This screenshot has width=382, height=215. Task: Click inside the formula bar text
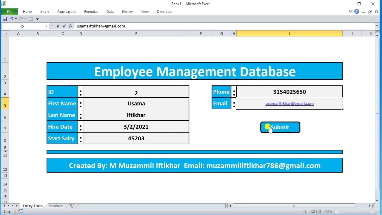coord(101,26)
